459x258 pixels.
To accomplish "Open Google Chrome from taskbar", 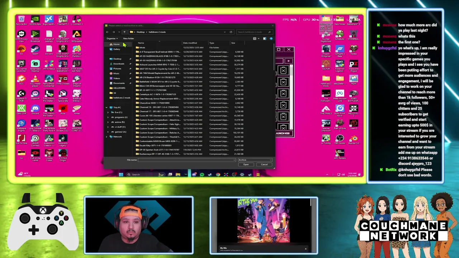I will point(218,175).
